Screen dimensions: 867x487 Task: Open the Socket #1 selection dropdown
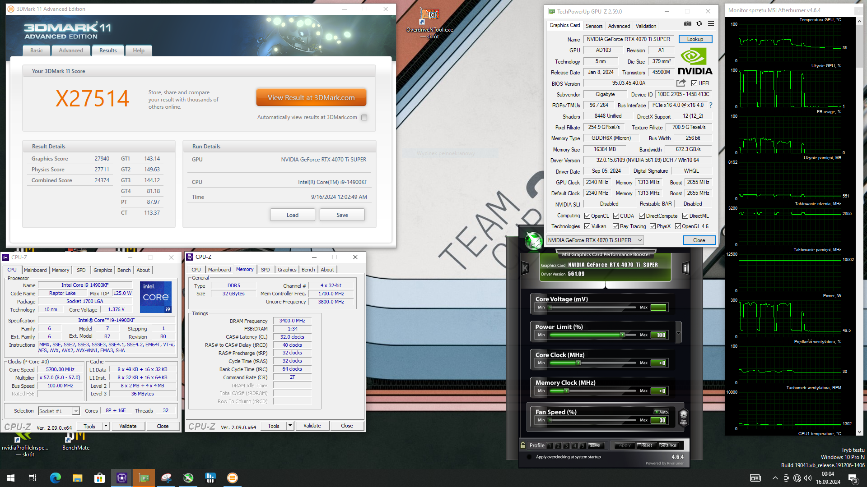59,411
